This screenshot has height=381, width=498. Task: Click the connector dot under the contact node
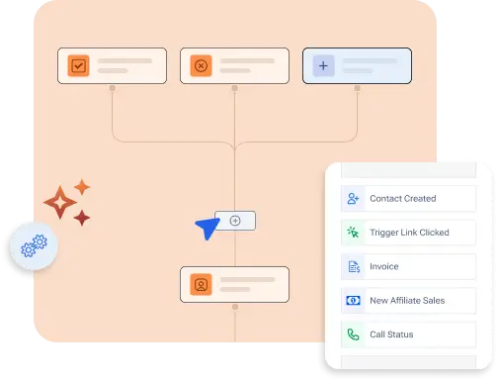pyautogui.click(x=235, y=307)
